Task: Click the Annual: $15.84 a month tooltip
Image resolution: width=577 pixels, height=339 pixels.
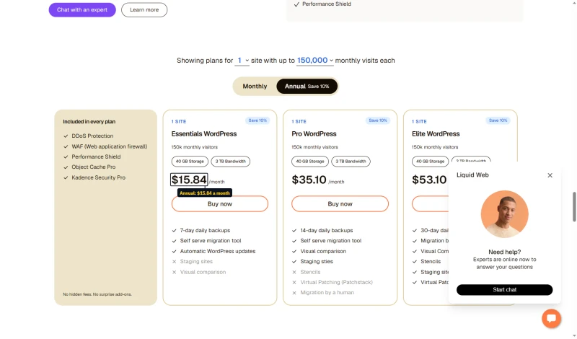Action: (x=205, y=193)
